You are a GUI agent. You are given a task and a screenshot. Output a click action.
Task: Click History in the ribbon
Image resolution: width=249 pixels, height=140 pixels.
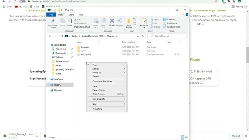155,27
